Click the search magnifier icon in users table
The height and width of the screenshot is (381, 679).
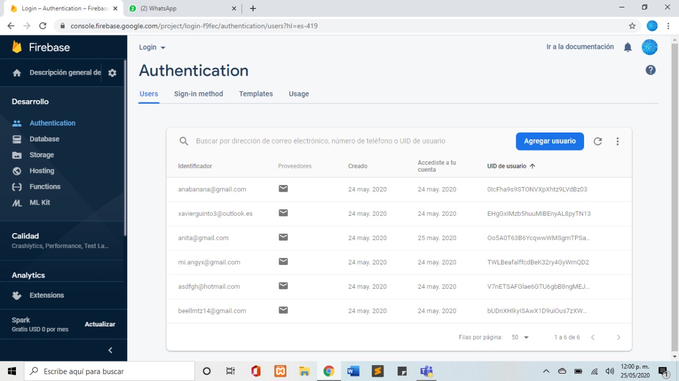coord(184,141)
